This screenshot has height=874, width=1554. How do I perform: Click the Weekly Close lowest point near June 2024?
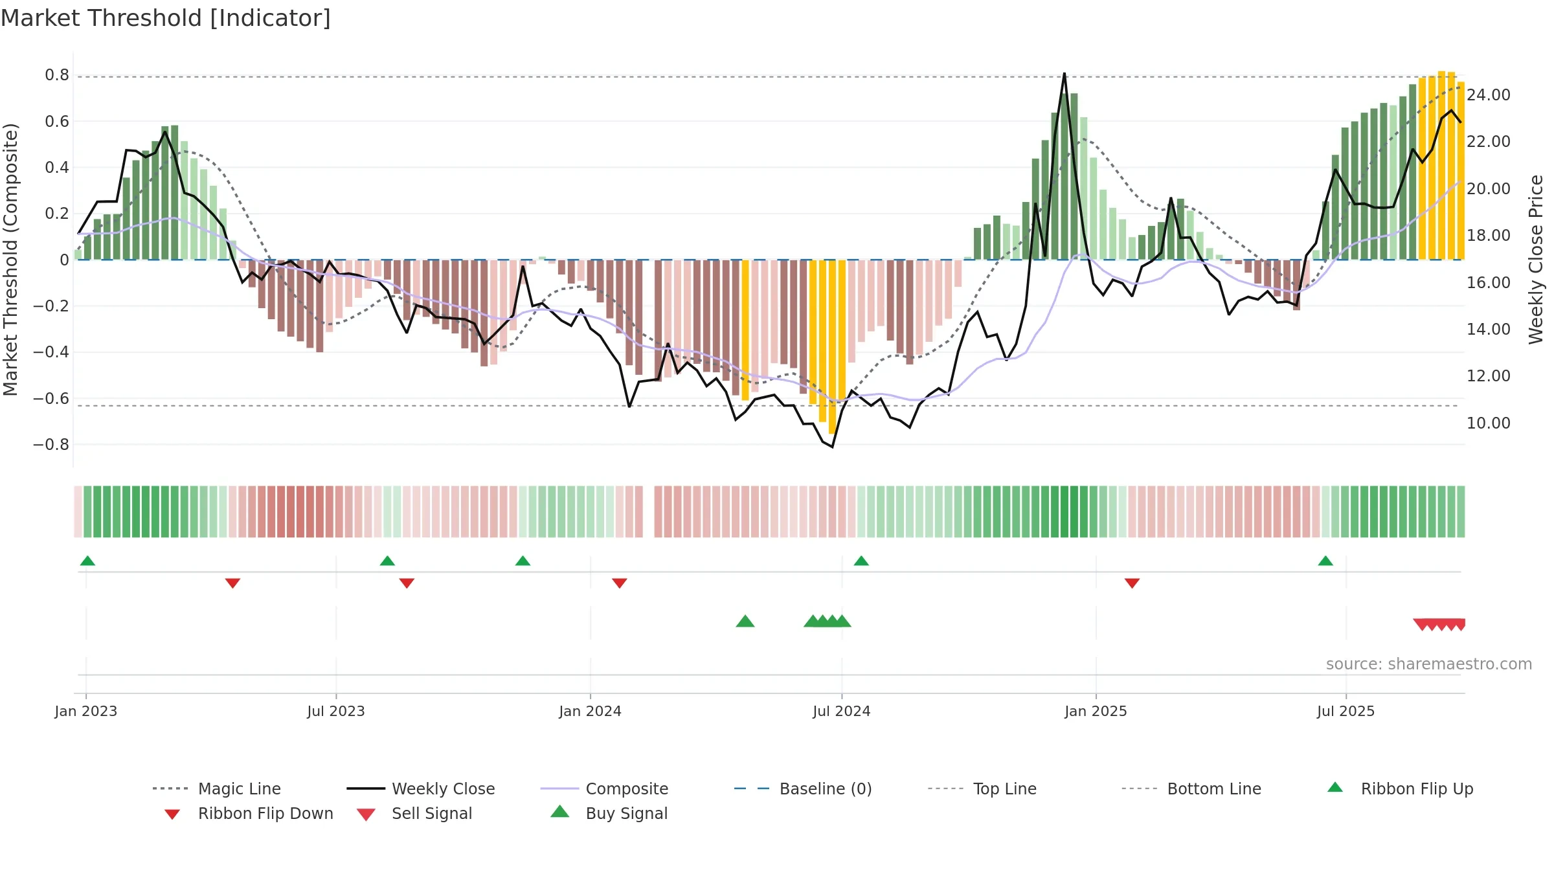pos(832,447)
